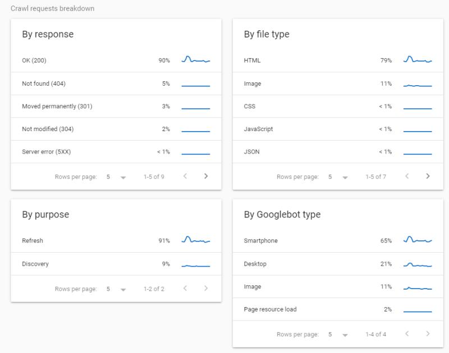Click next page arrow in By purpose card

click(x=206, y=289)
